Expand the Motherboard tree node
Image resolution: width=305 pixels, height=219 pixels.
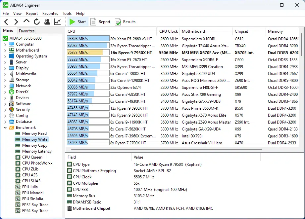5,51
